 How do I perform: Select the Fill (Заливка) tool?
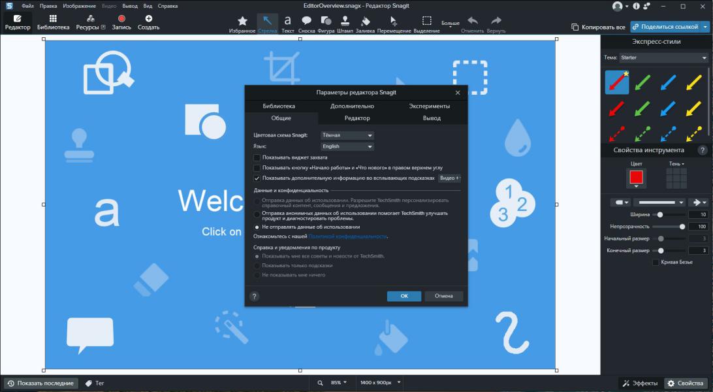[365, 24]
